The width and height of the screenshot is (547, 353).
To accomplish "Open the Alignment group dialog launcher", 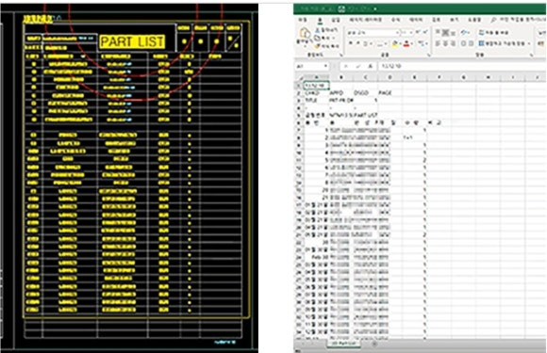I will [531, 55].
